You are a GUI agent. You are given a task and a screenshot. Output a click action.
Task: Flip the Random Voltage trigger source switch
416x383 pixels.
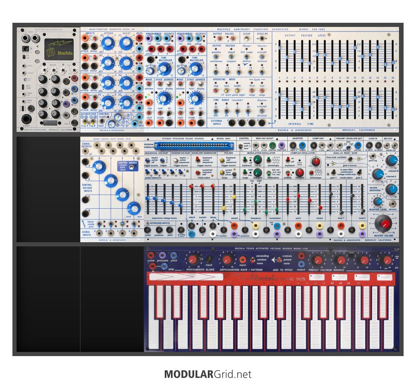(x=176, y=160)
